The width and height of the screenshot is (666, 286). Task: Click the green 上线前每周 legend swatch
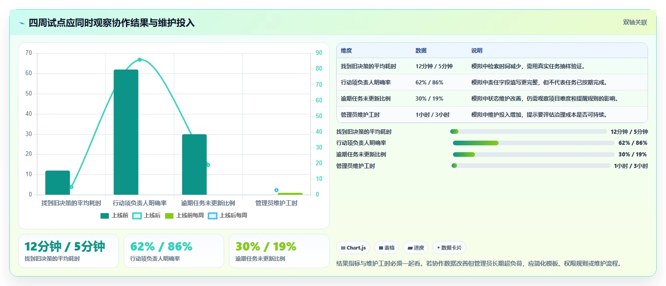point(169,215)
